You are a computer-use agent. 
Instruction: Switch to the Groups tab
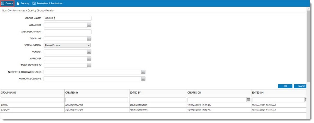click(x=7, y=3)
